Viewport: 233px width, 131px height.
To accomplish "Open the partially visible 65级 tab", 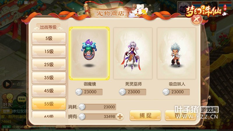I will click(49, 115).
